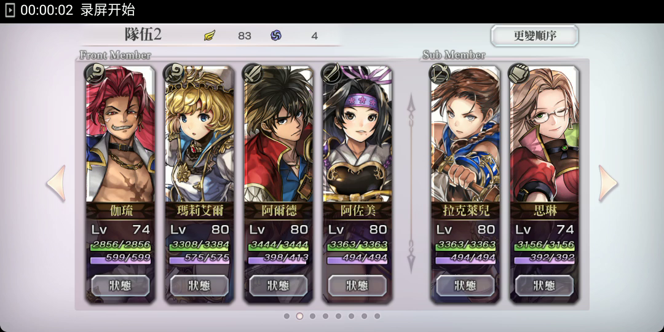Image resolution: width=664 pixels, height=332 pixels.
Task: Open 狀態 for 思琳
Action: [x=544, y=286]
